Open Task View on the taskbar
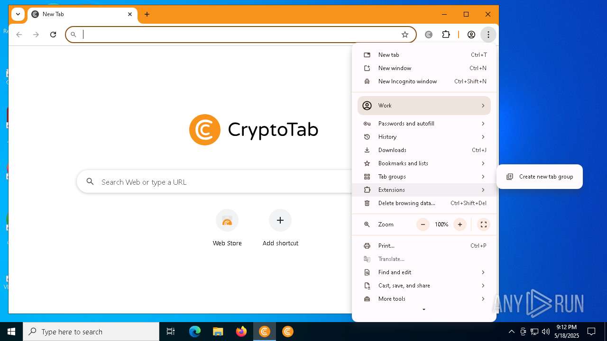Image resolution: width=607 pixels, height=341 pixels. coord(171,332)
